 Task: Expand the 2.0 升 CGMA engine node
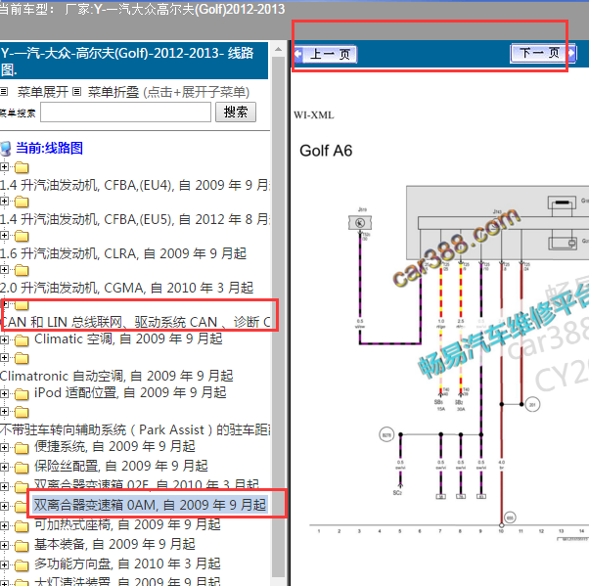click(4, 270)
